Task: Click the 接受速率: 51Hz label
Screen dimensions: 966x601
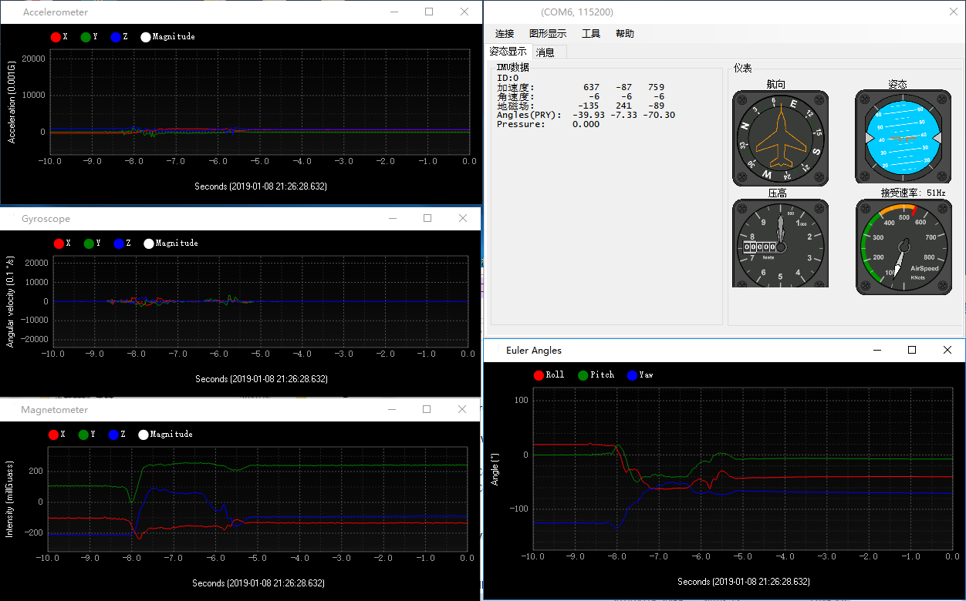Action: [x=914, y=193]
